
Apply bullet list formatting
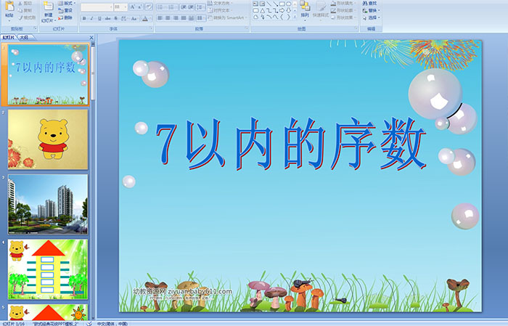pyautogui.click(x=161, y=7)
